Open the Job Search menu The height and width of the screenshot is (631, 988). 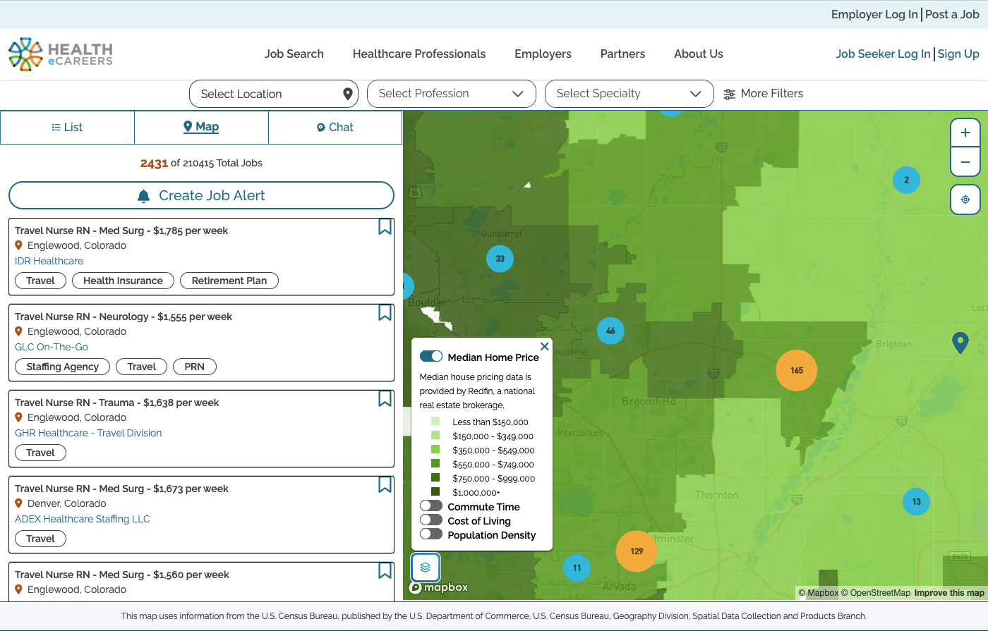click(x=294, y=54)
